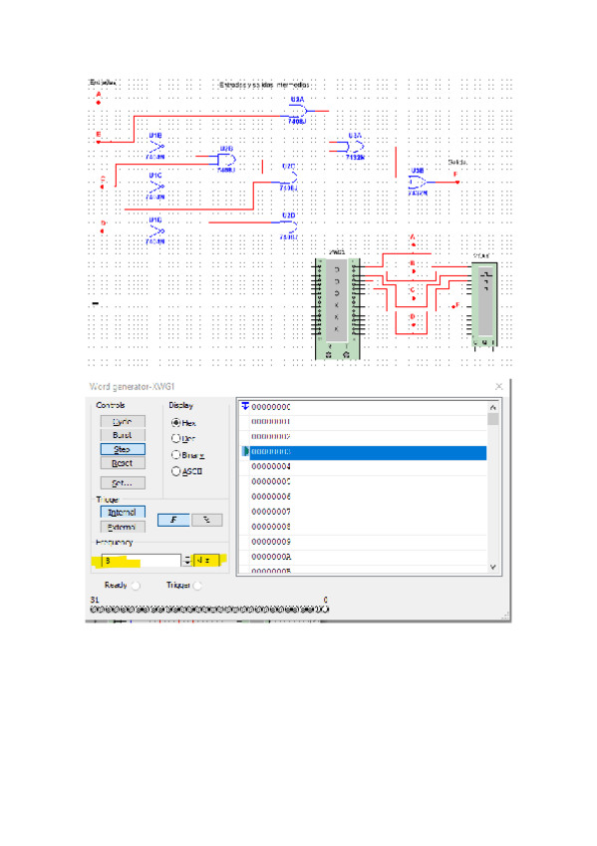Open the XWG1 word generator instrument

337,308
